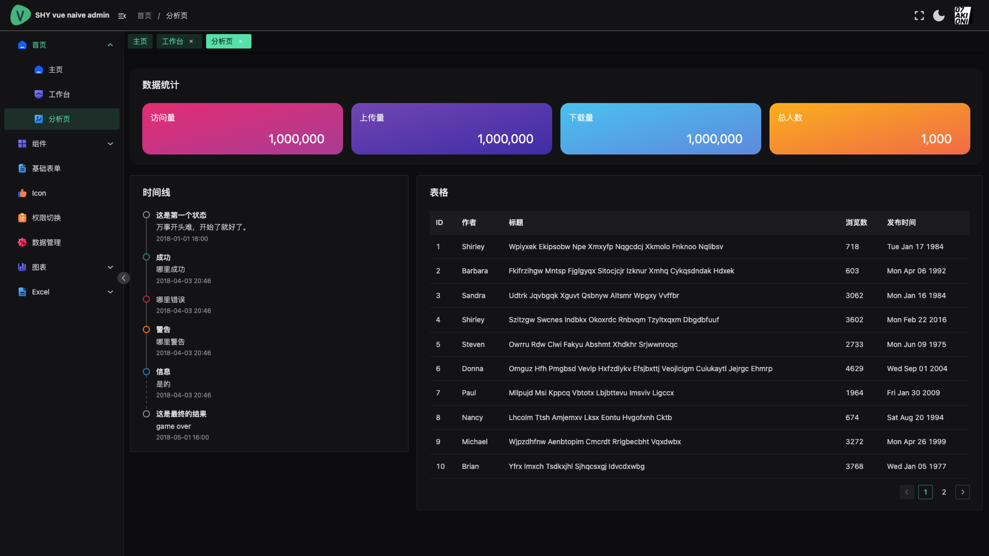Screen dimensions: 989x556
Task: Go to previous table page
Action: pos(907,492)
